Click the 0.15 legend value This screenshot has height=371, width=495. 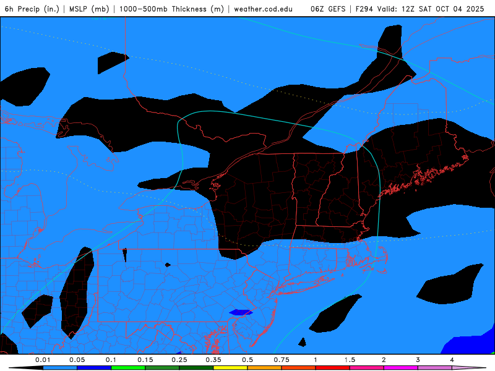pos(145,360)
